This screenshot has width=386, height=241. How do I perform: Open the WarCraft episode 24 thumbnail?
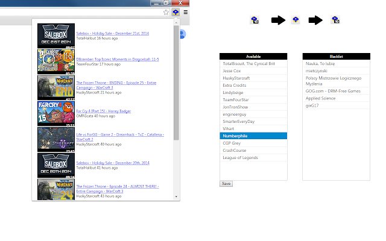56,189
